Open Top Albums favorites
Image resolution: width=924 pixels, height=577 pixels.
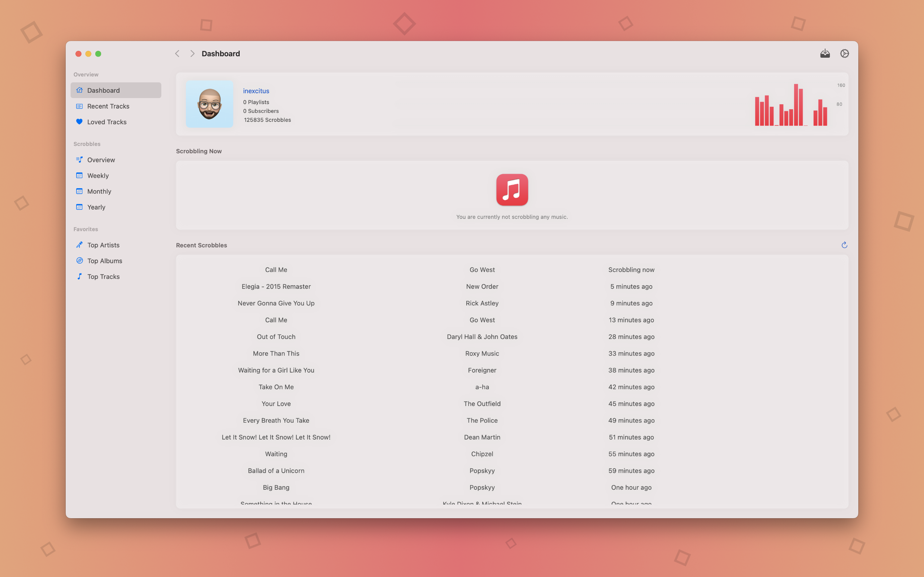[116, 261]
